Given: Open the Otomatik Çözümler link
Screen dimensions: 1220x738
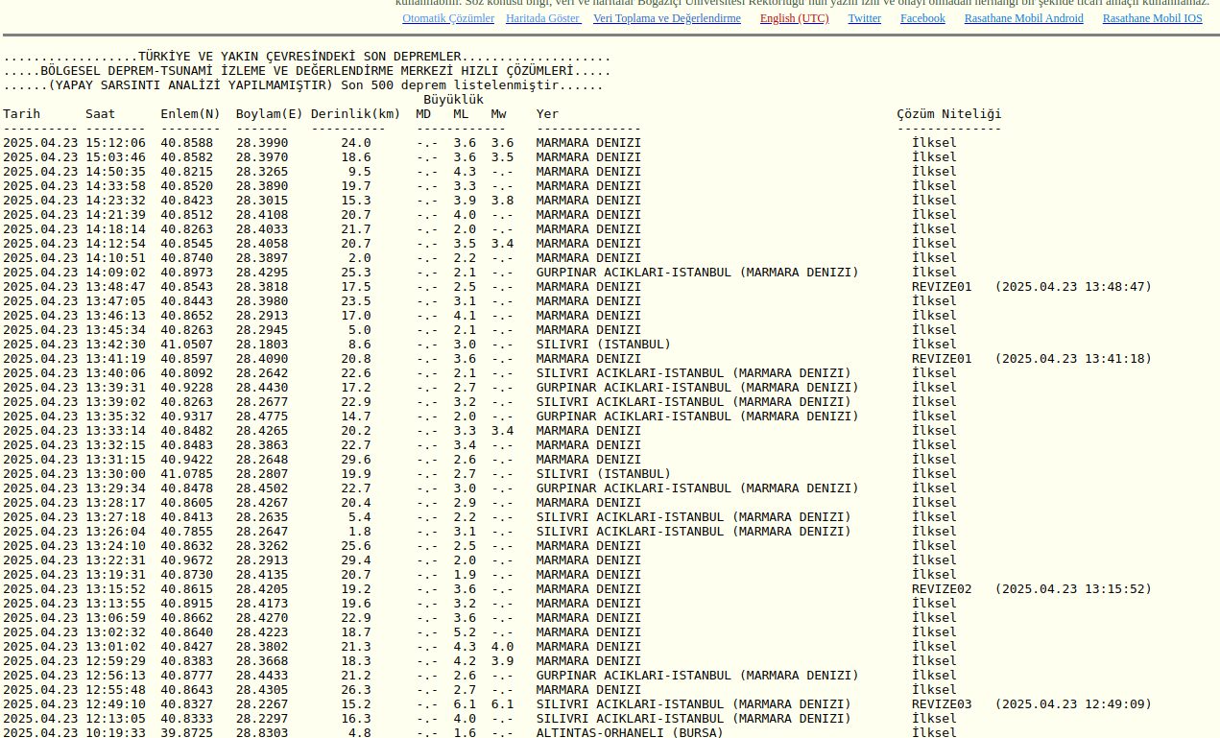Looking at the screenshot, I should [448, 18].
